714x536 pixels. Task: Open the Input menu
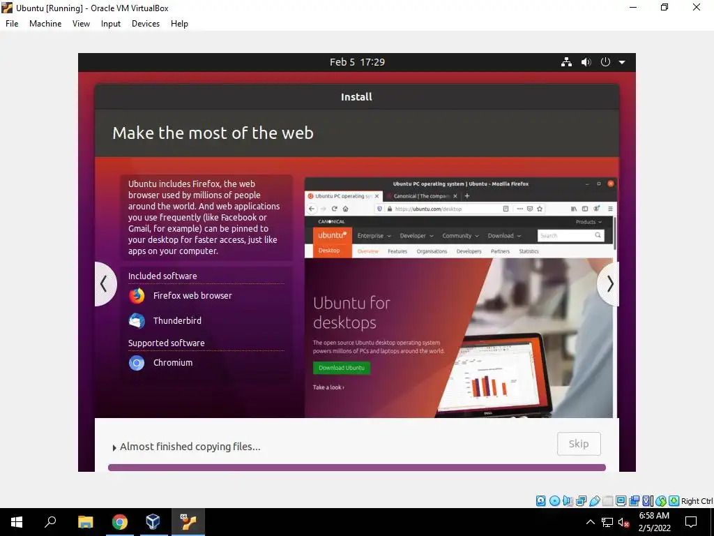click(111, 24)
